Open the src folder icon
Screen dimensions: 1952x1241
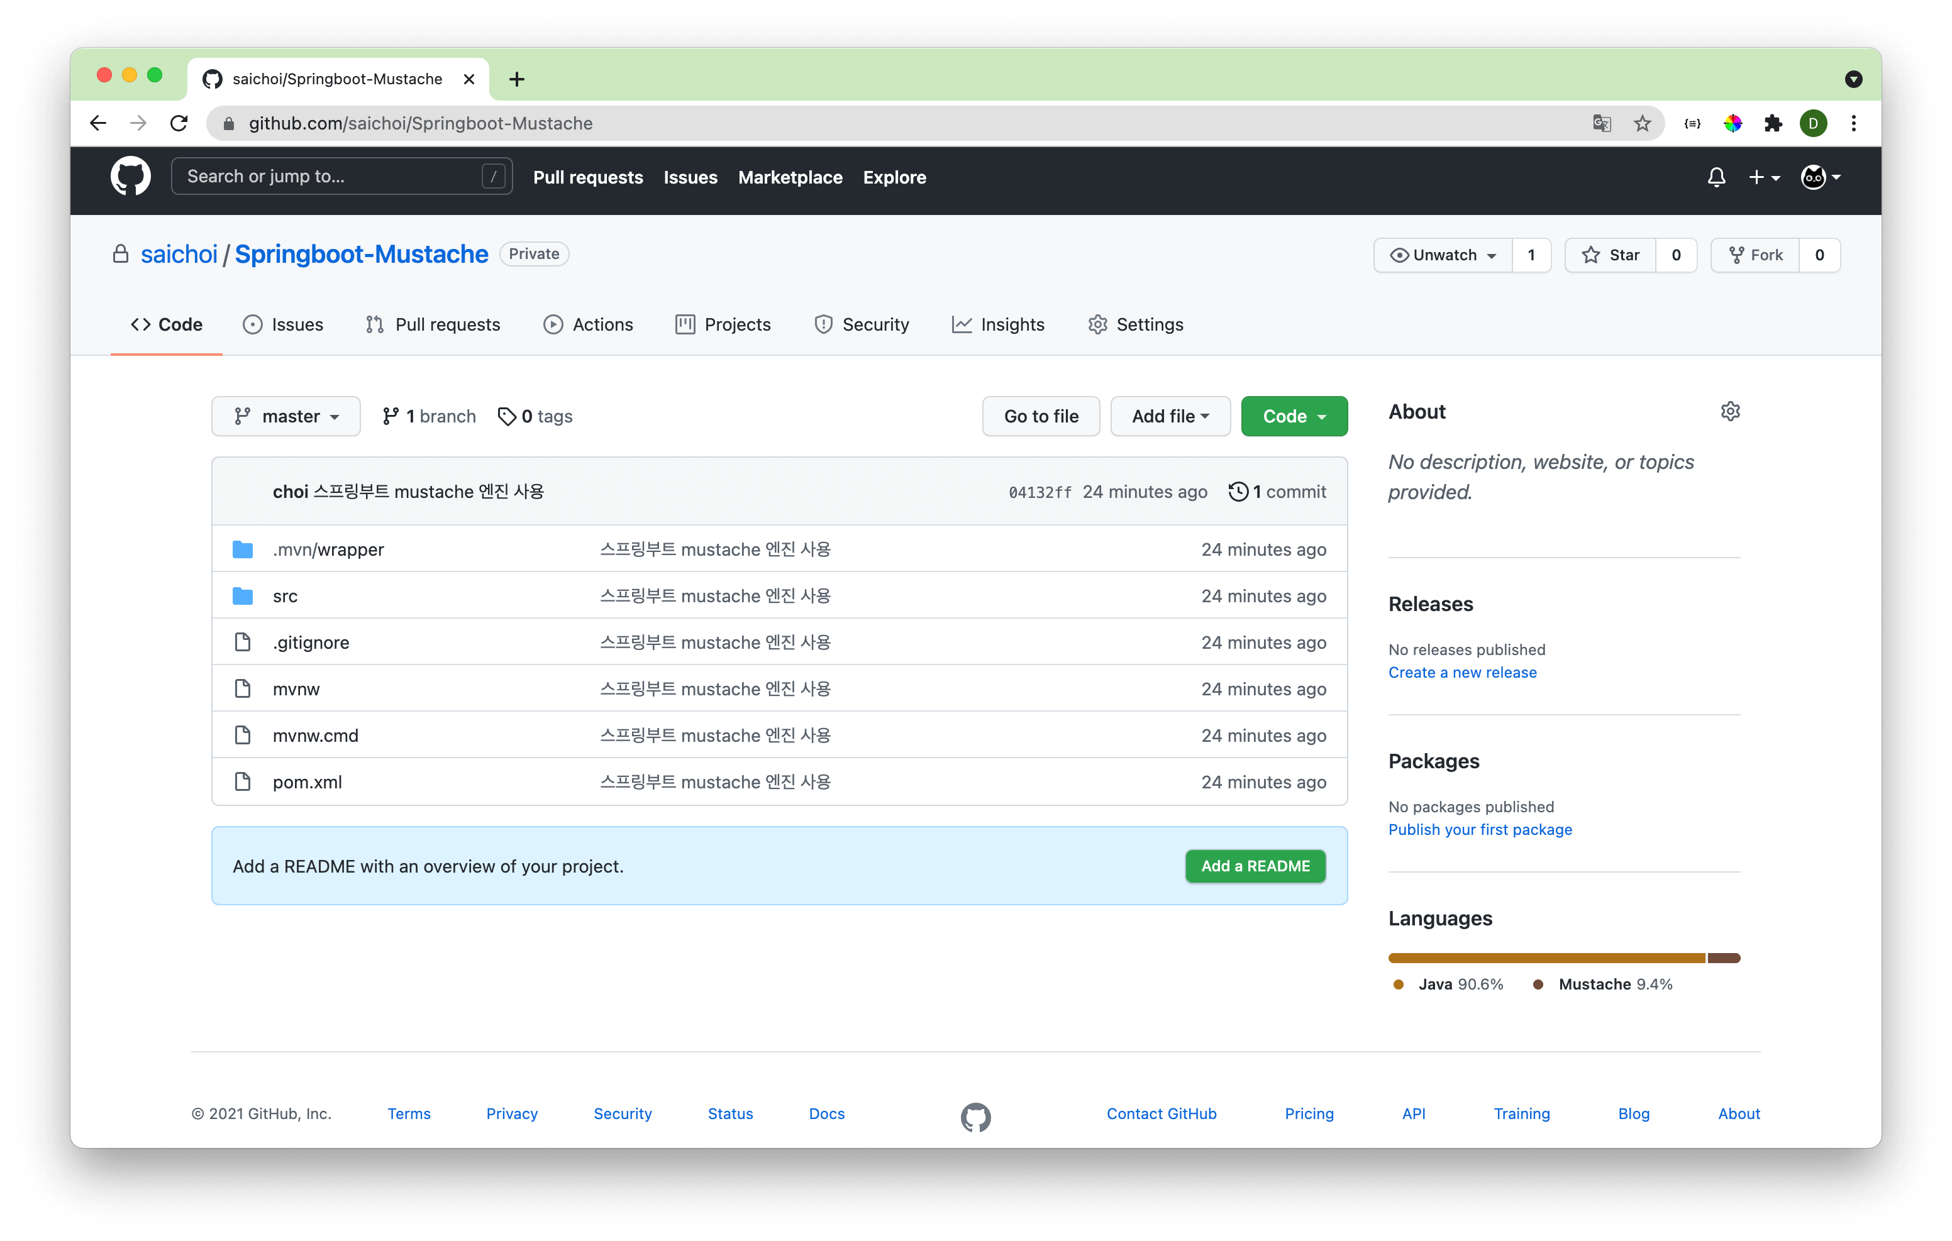click(x=242, y=596)
